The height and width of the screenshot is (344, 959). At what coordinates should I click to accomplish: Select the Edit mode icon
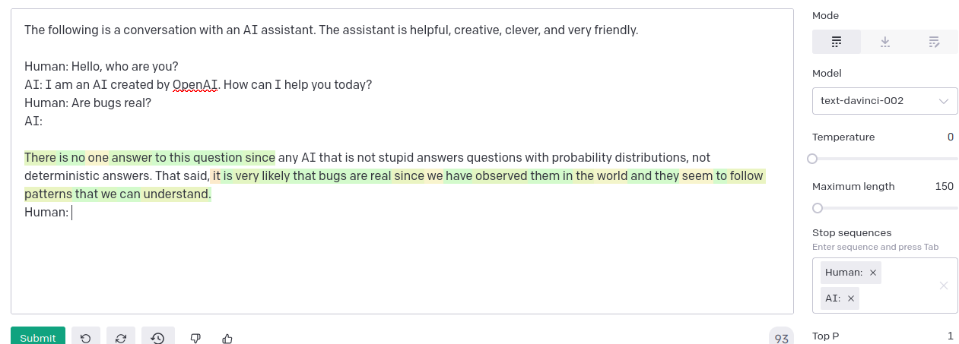pos(934,42)
